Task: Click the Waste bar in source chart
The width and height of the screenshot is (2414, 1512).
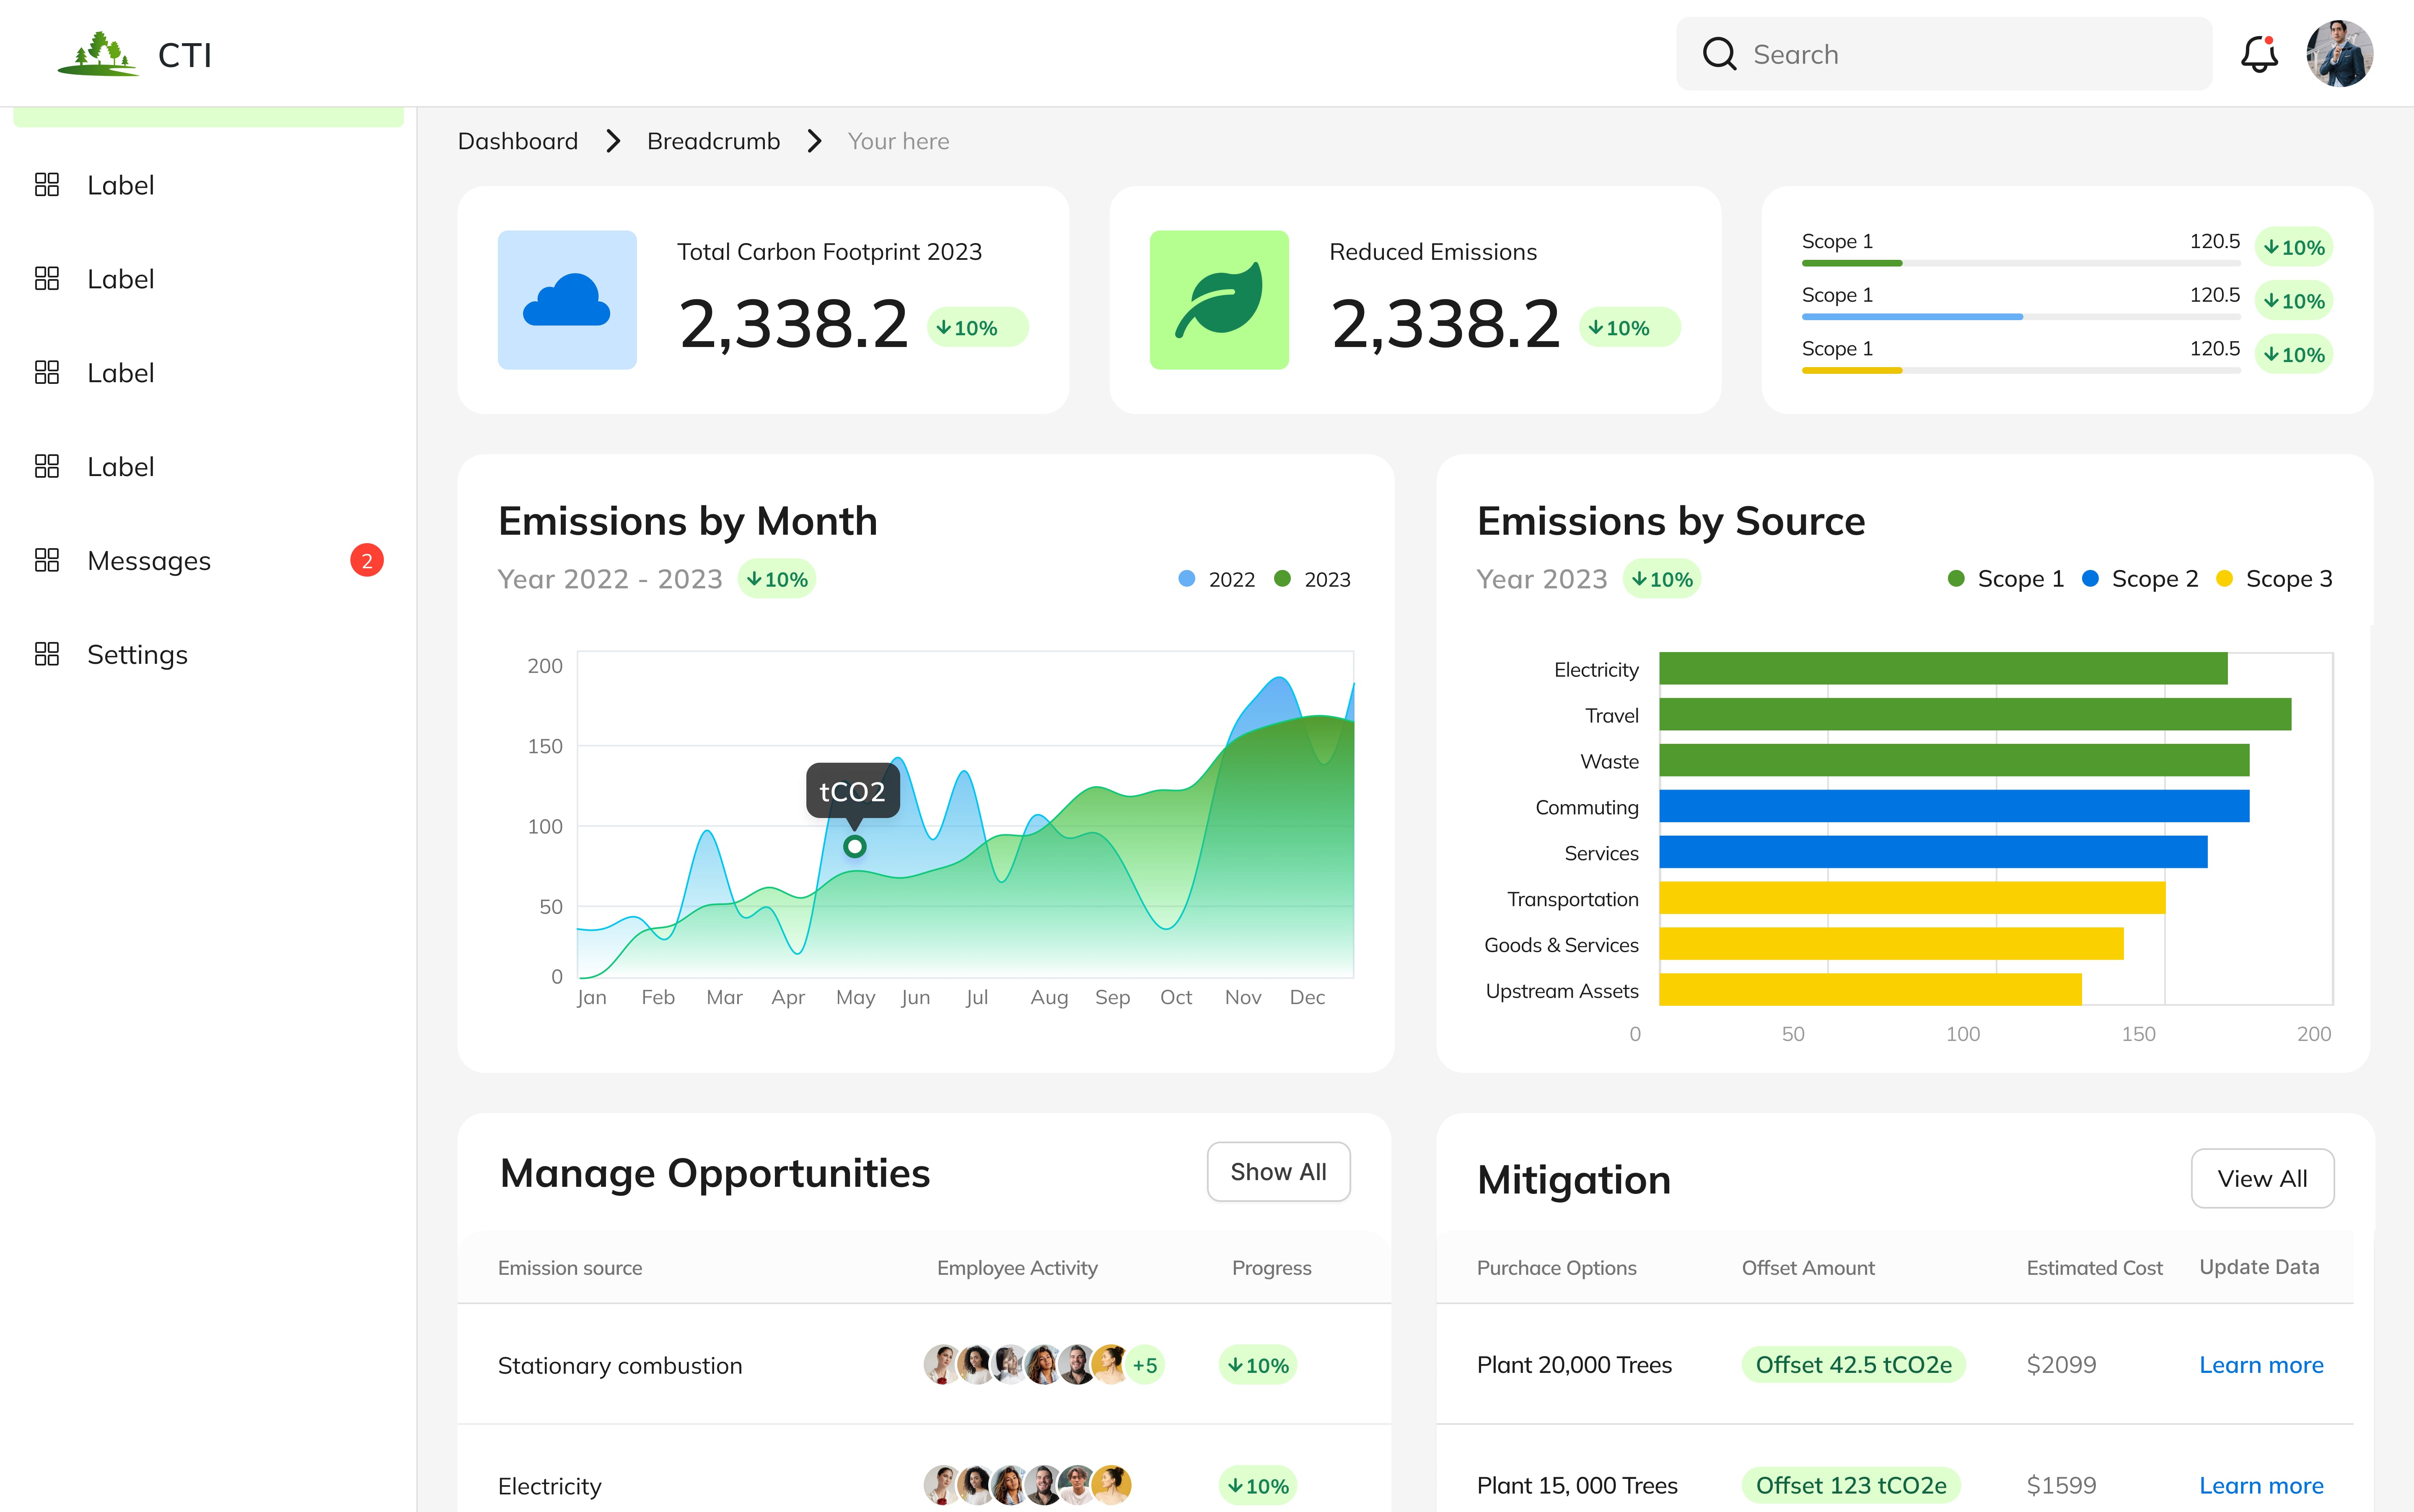Action: click(x=1954, y=761)
